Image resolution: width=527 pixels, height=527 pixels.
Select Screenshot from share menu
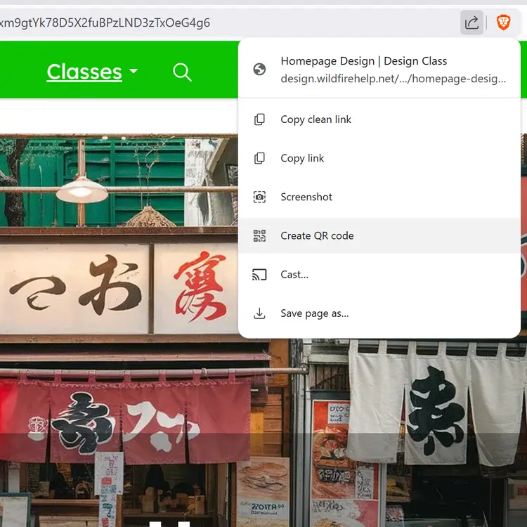[x=379, y=197]
